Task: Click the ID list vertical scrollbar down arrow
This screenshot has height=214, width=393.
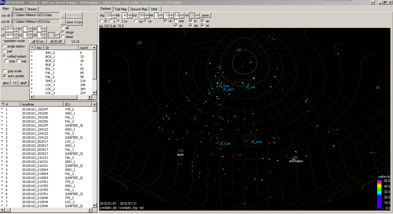Action: tap(94, 93)
